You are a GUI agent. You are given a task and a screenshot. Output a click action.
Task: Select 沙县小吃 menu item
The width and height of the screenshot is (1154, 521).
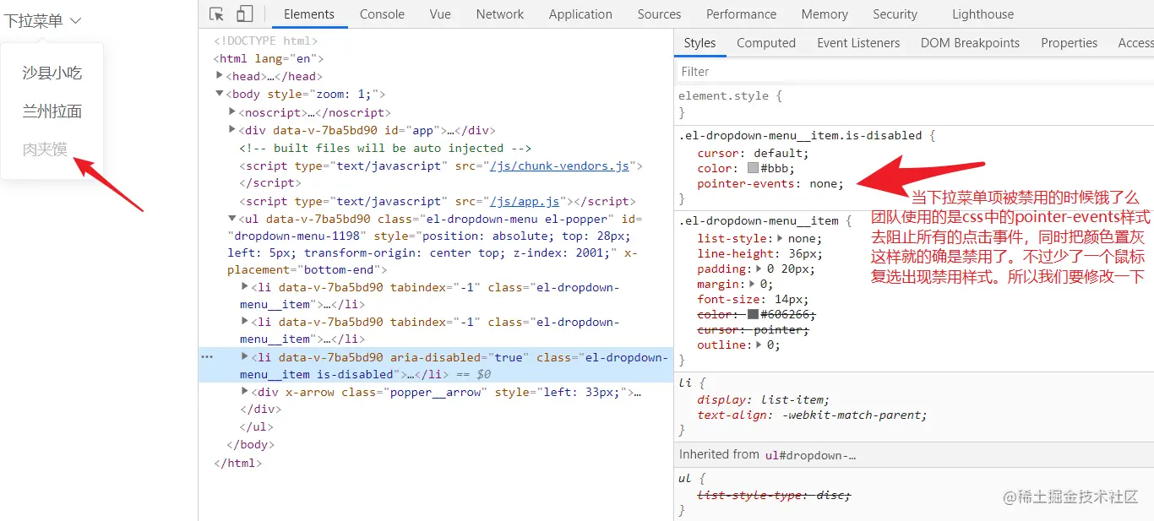[52, 73]
